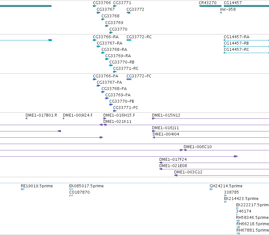Select BAC clone DME1-015N12
This screenshot has height=235, width=269.
tap(166, 115)
